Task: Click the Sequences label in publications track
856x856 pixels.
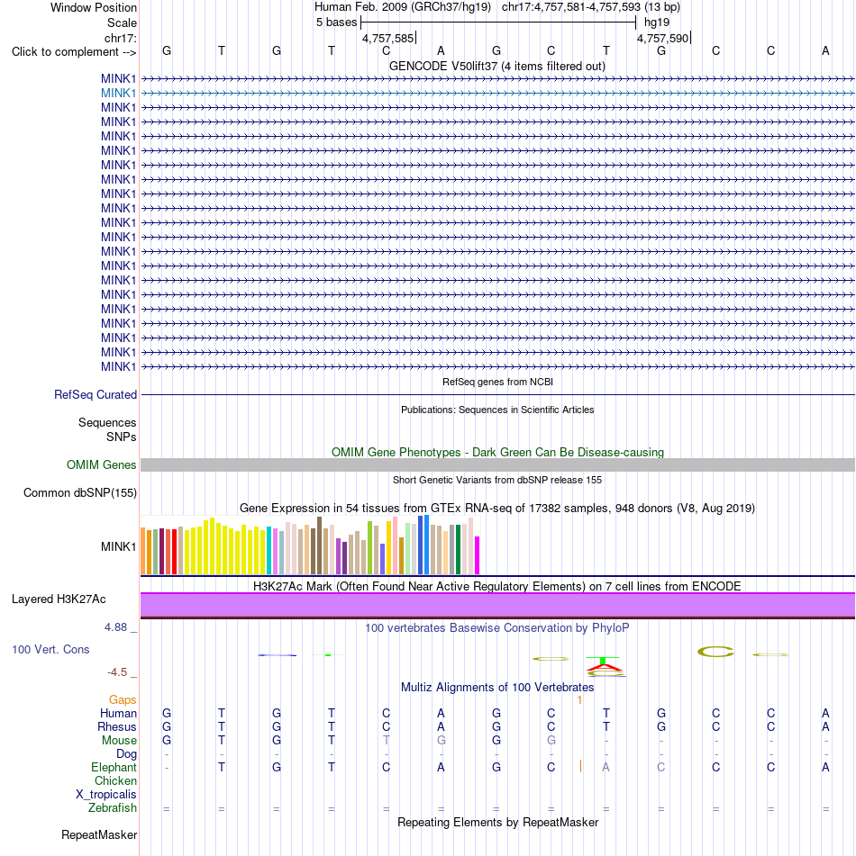Action: 107,422
